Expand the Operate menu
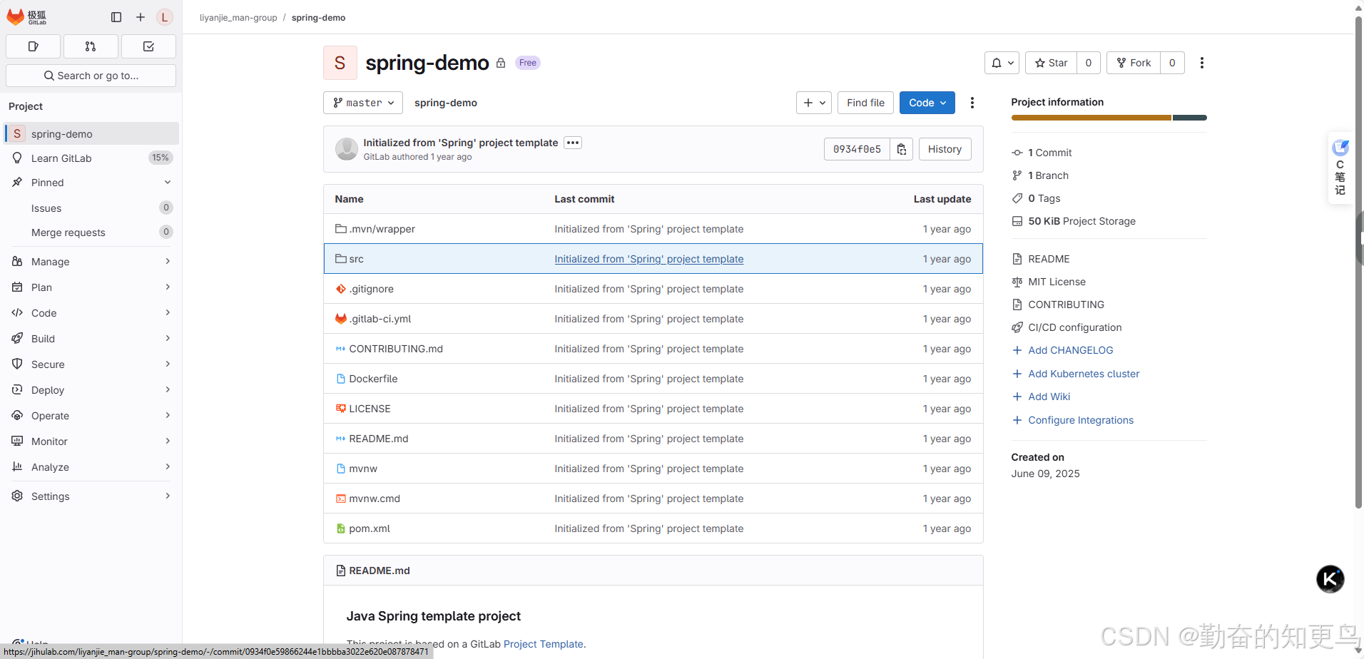Viewport: 1364px width, 659px height. click(x=91, y=416)
